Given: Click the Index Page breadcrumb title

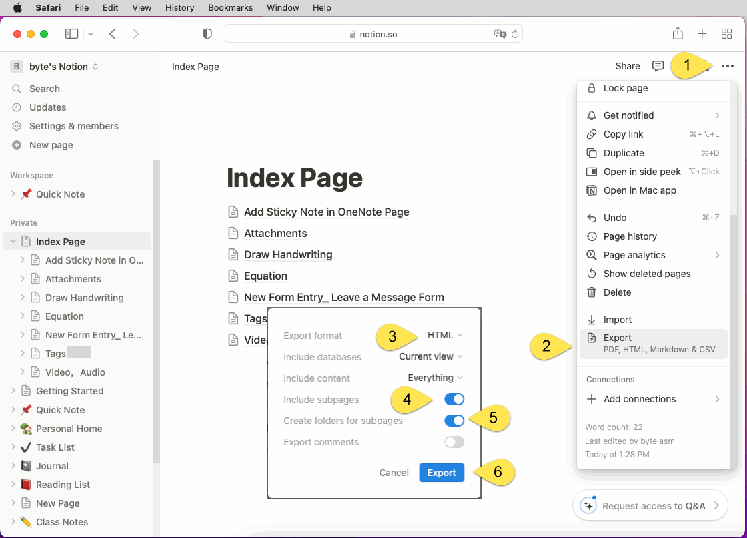Looking at the screenshot, I should (x=195, y=67).
